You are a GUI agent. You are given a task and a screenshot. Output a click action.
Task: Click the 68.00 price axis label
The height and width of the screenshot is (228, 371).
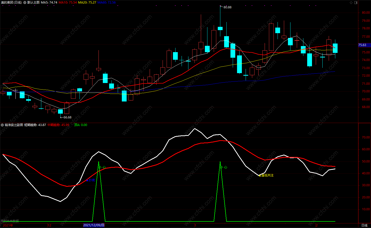366,107
